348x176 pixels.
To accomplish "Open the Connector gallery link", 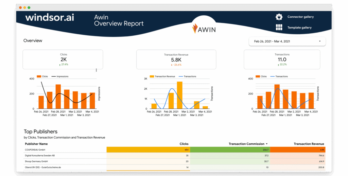I will pyautogui.click(x=300, y=17).
